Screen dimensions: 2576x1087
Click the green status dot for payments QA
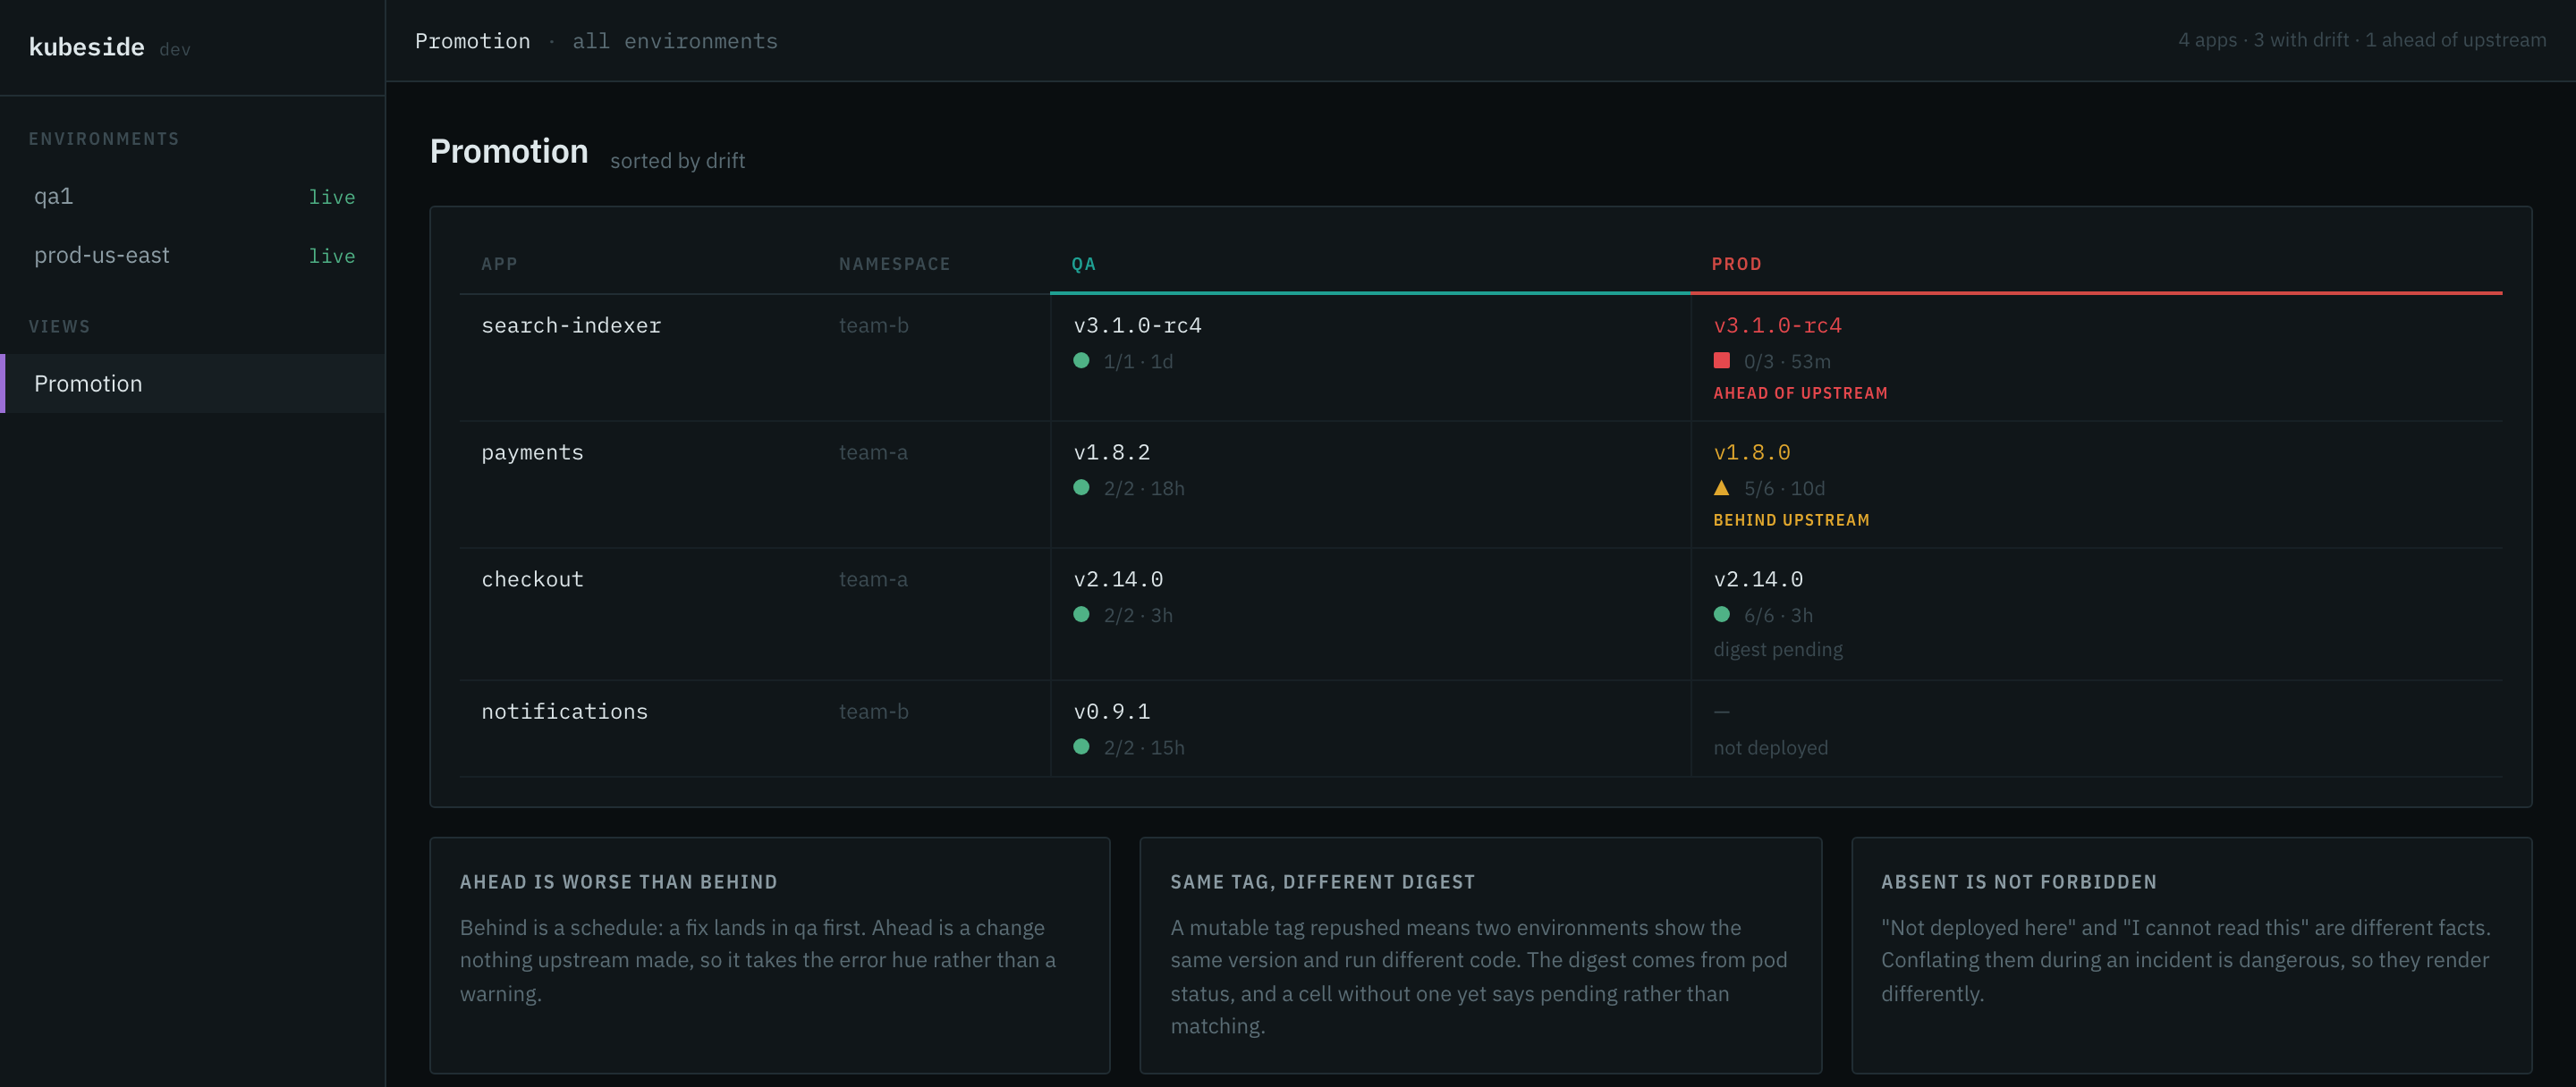point(1081,487)
